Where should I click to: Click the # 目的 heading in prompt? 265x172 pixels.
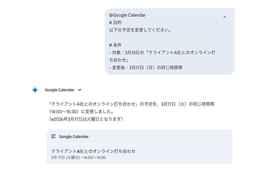[x=115, y=23]
